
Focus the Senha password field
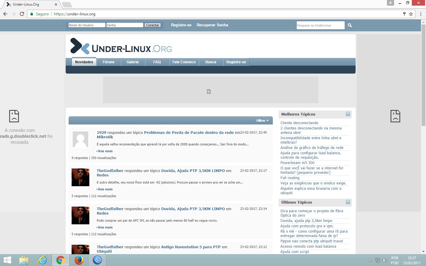[125, 25]
